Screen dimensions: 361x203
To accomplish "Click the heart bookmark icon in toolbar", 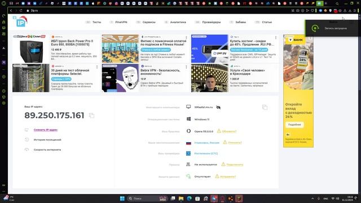I will [x=312, y=11].
